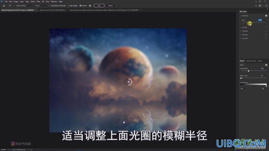The height and width of the screenshot is (151, 269).
Task: Click the Bokeh Color percentage field
Action: pos(263,76)
